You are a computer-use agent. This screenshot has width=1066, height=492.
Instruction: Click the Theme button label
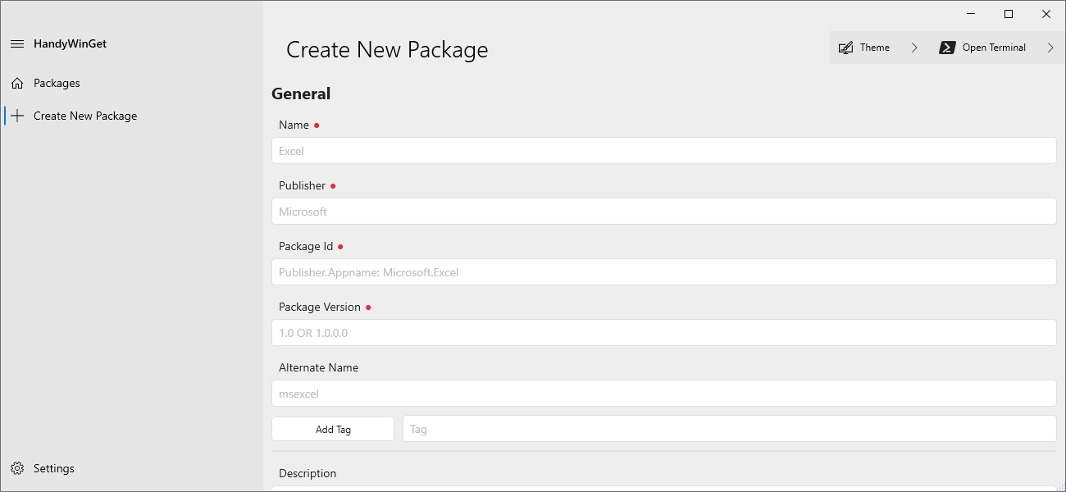point(875,48)
